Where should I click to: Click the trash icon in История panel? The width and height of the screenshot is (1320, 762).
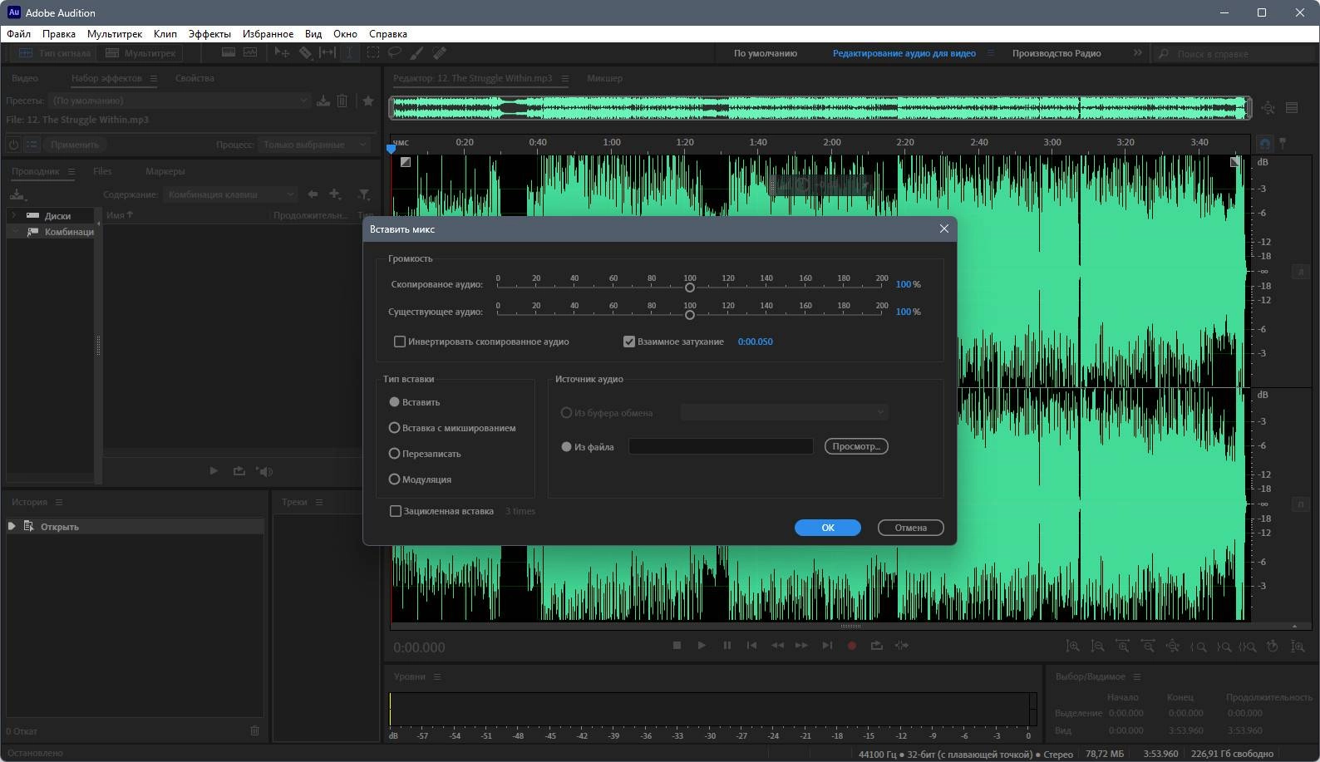click(x=255, y=731)
